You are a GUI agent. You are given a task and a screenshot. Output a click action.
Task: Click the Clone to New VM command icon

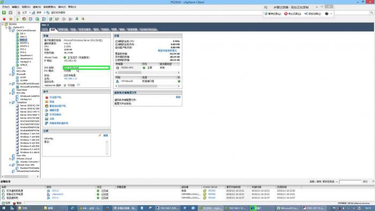[47, 123]
